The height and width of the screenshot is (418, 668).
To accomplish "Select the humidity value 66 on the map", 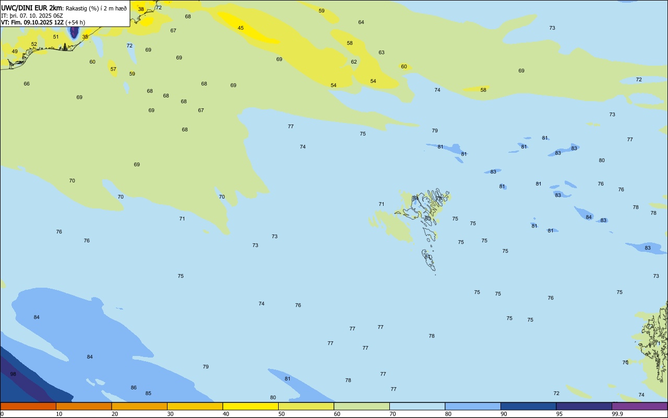I will point(27,84).
